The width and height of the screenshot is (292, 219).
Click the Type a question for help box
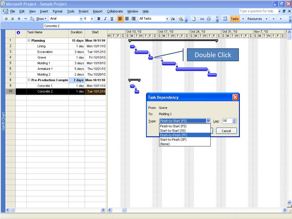tap(258, 11)
